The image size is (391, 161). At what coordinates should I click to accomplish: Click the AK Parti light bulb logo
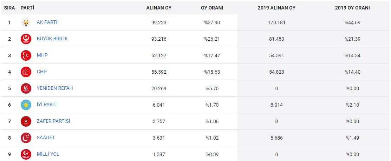tap(26, 22)
